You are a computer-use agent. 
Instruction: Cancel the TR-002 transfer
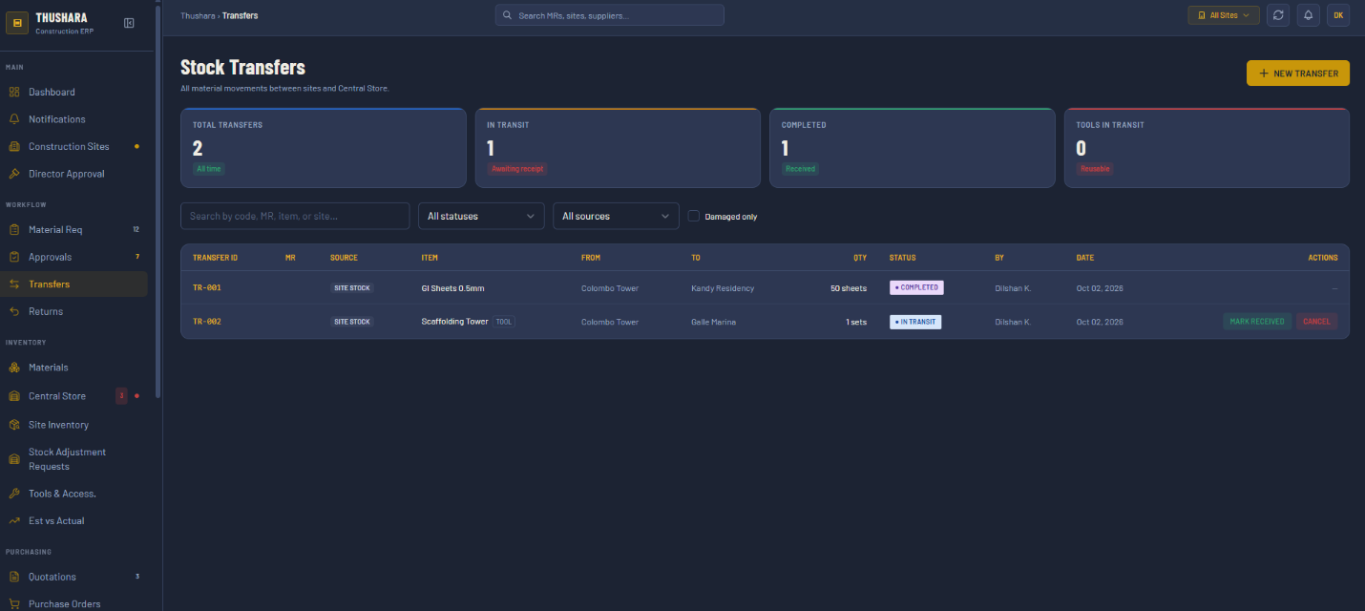(x=1316, y=322)
